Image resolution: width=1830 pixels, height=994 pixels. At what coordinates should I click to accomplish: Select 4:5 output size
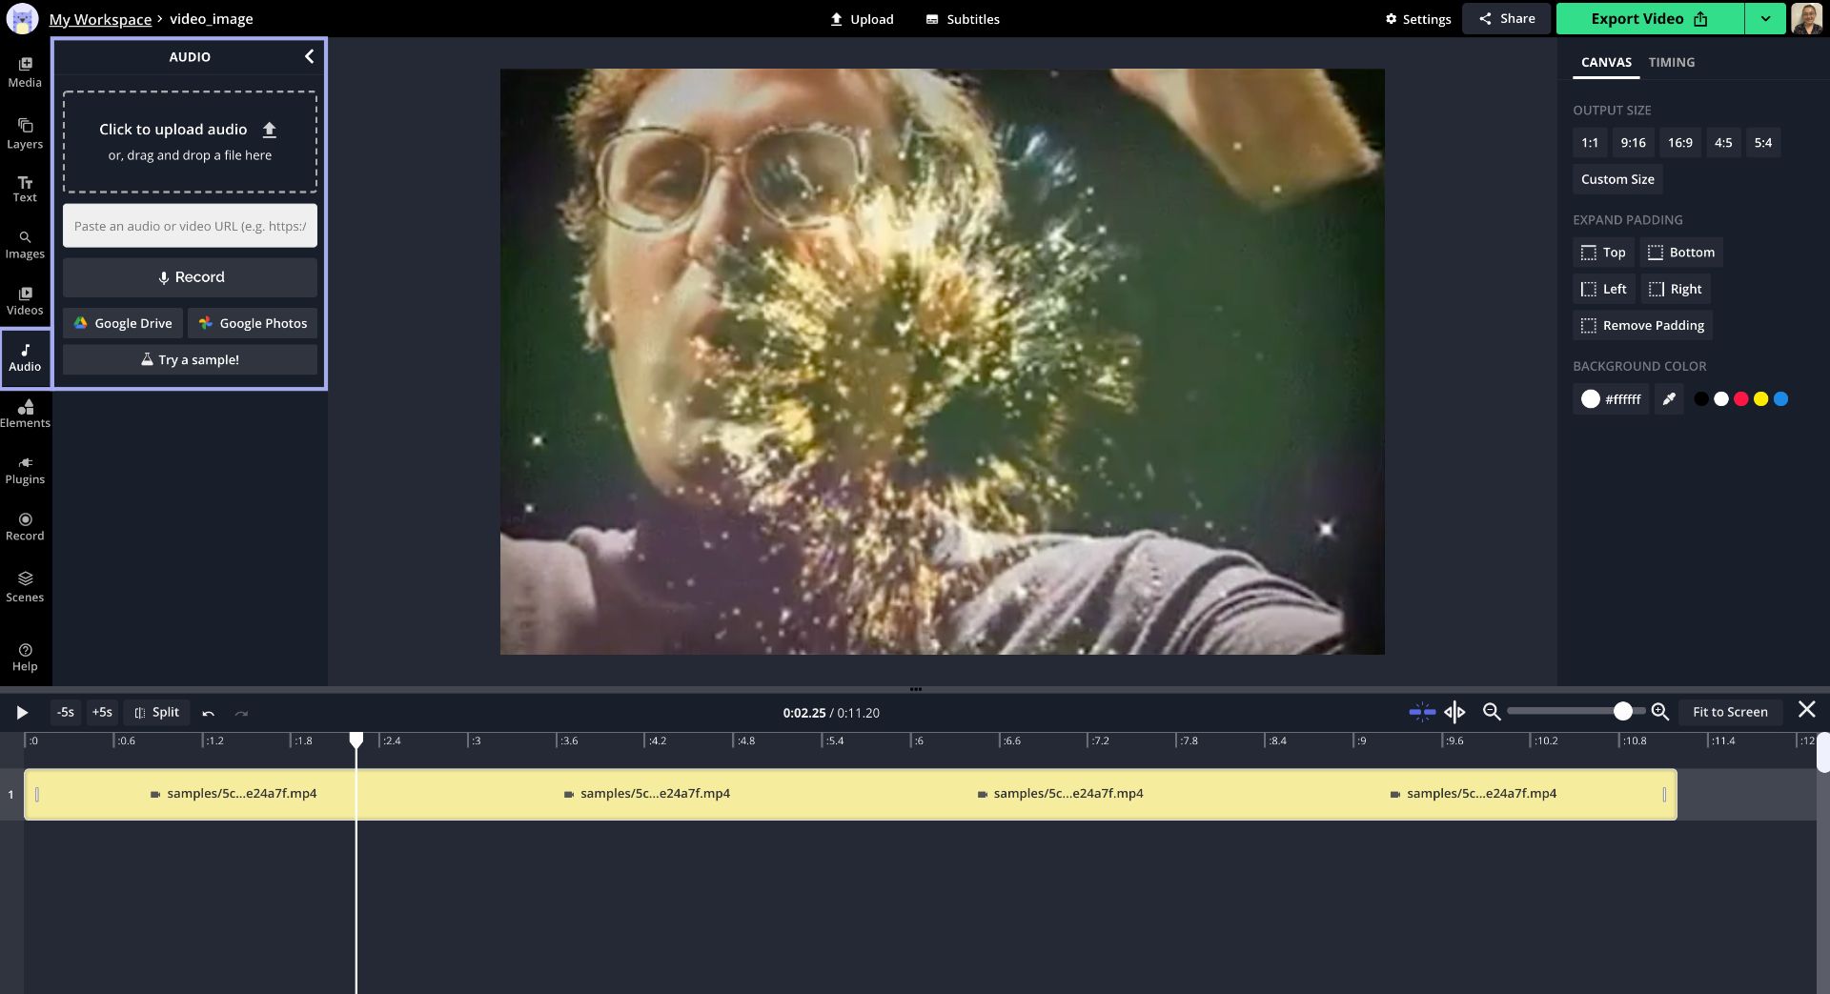click(x=1723, y=143)
